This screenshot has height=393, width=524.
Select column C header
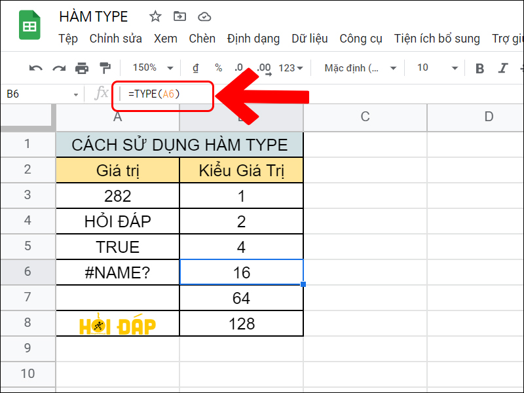[365, 117]
